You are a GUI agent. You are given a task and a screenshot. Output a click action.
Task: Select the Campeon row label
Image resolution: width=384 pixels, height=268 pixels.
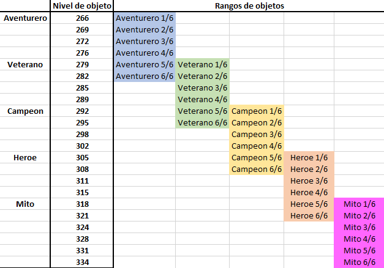coord(25,111)
